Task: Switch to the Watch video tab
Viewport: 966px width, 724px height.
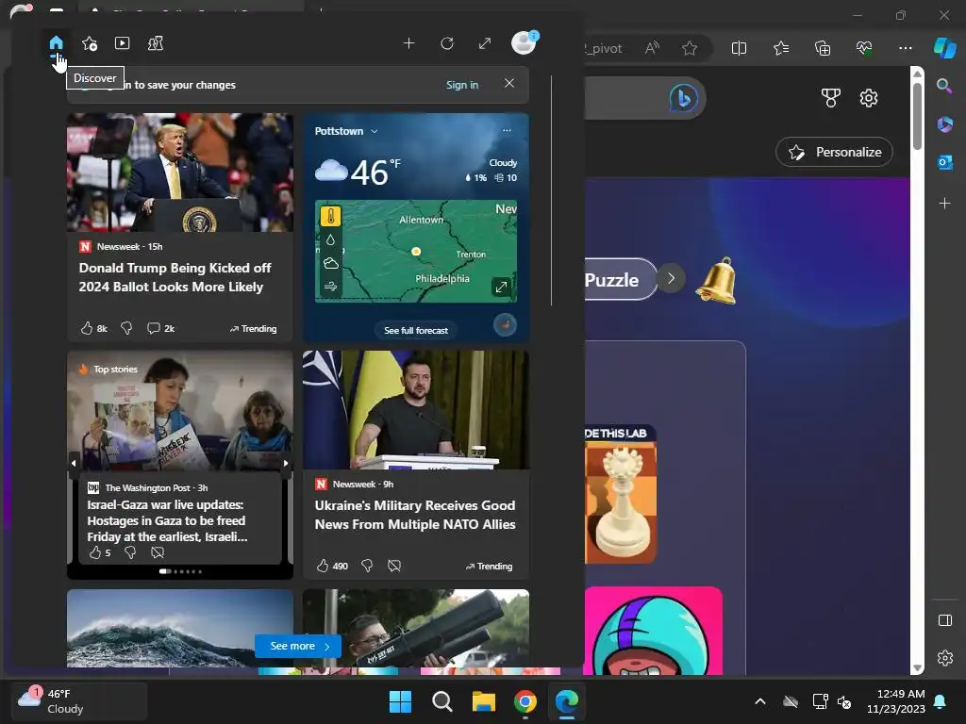Action: (x=122, y=43)
